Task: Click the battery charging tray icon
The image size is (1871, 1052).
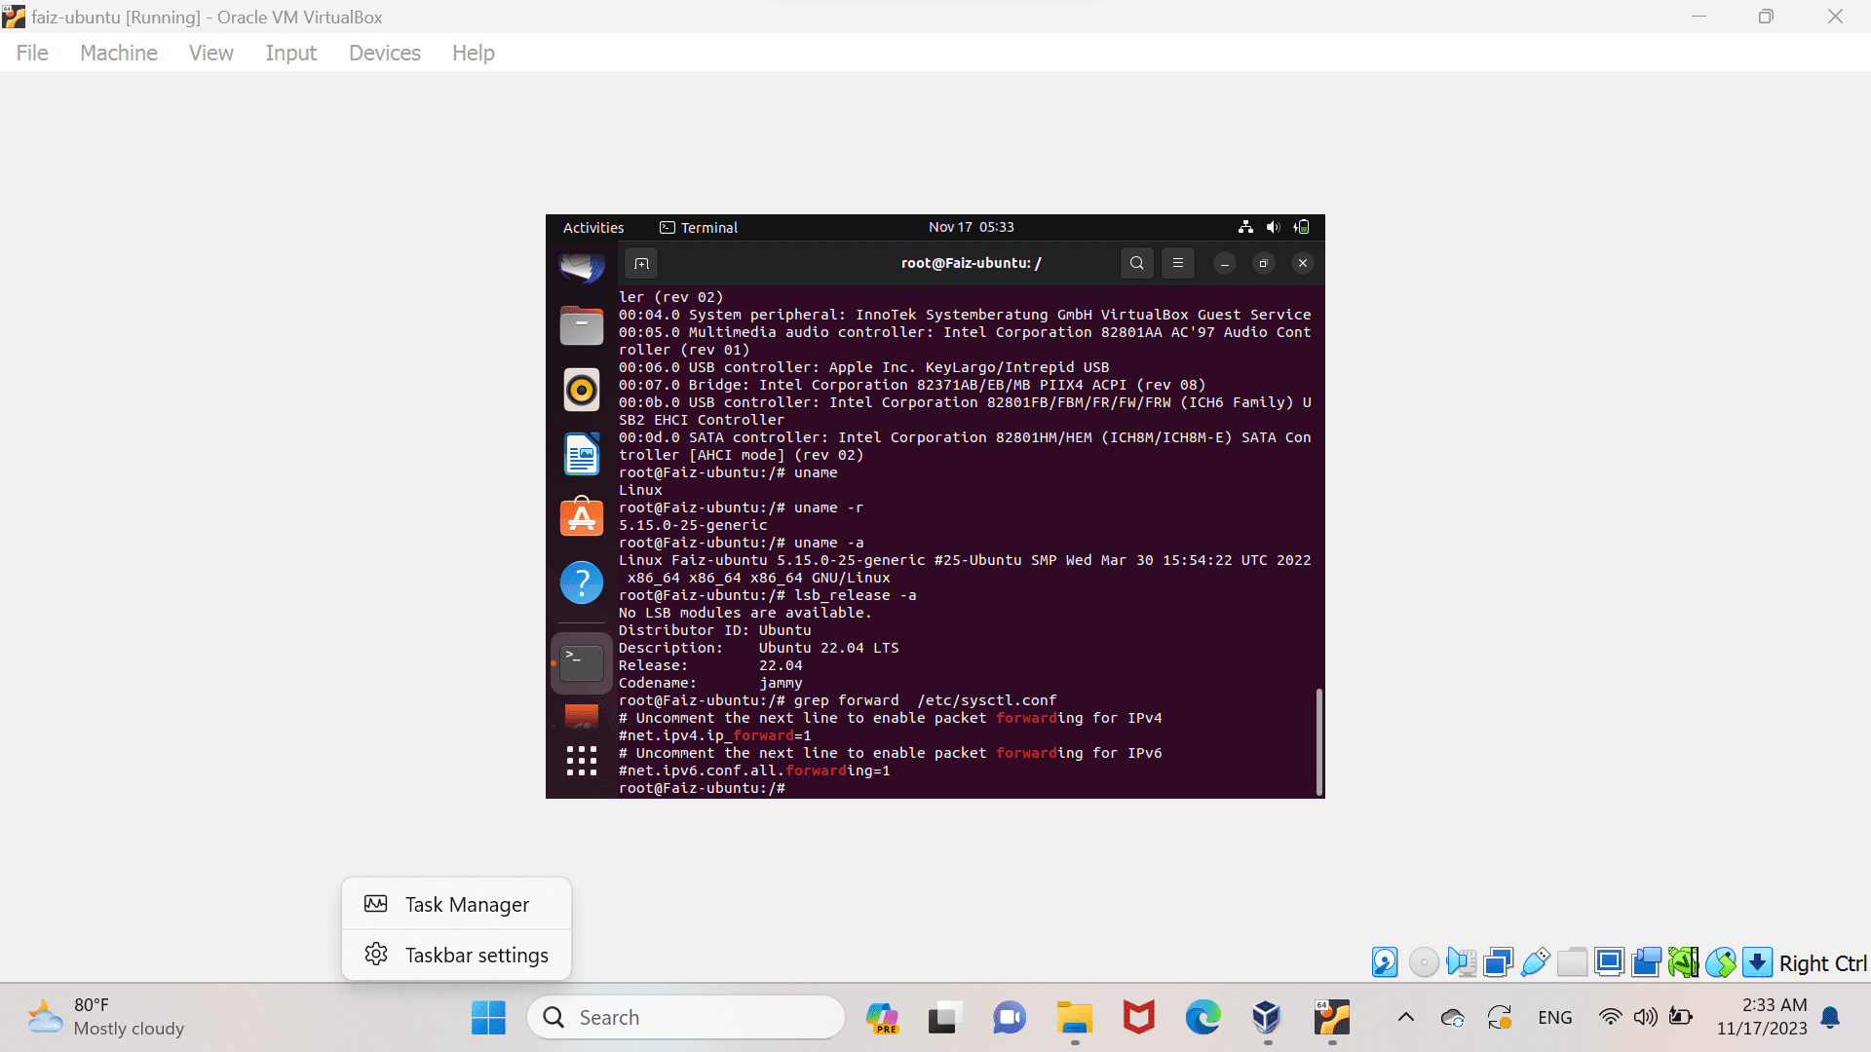Action: 1680,1017
